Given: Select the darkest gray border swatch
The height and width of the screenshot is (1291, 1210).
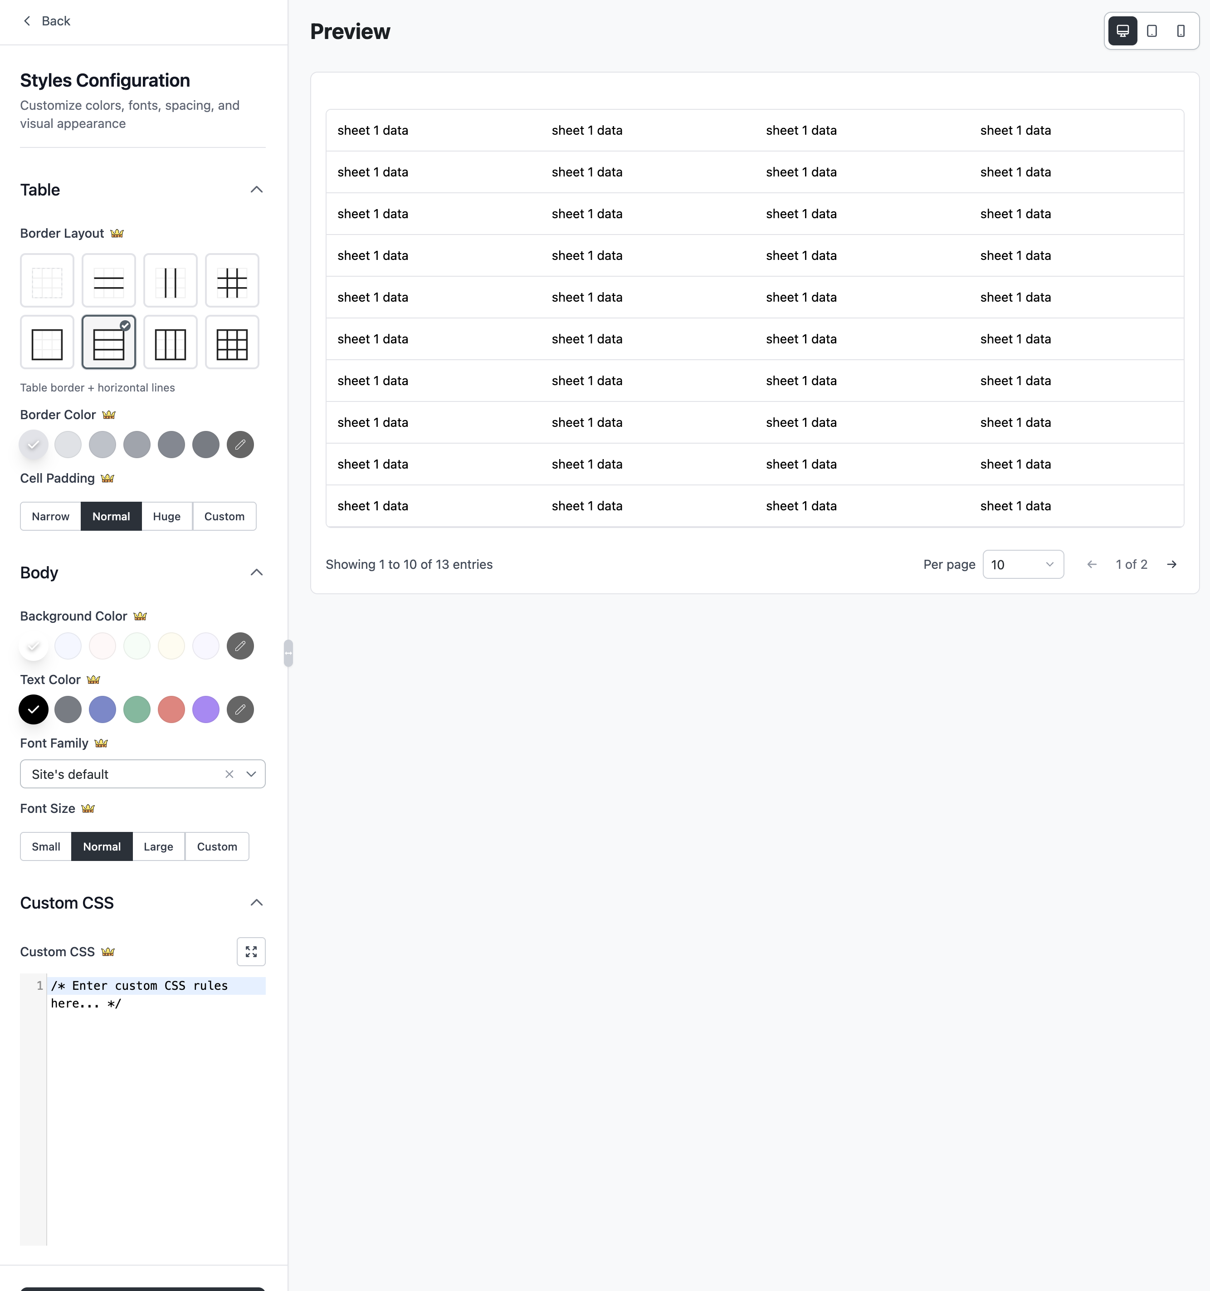Looking at the screenshot, I should tap(206, 445).
